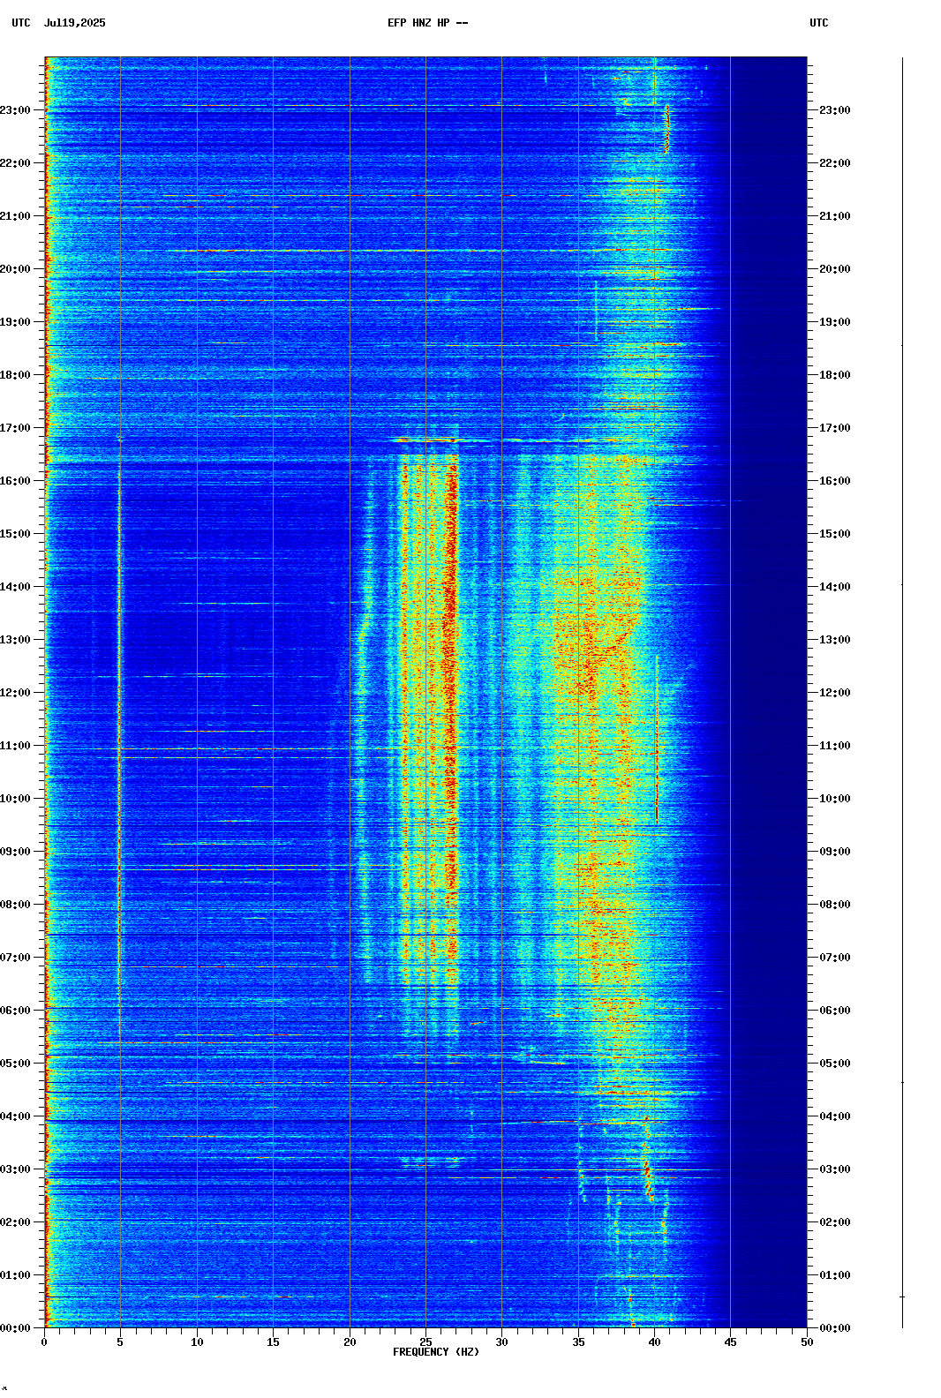Select the 20 Hz tick label
Viewport: 941px width, 1398px height.
pyautogui.click(x=350, y=1342)
